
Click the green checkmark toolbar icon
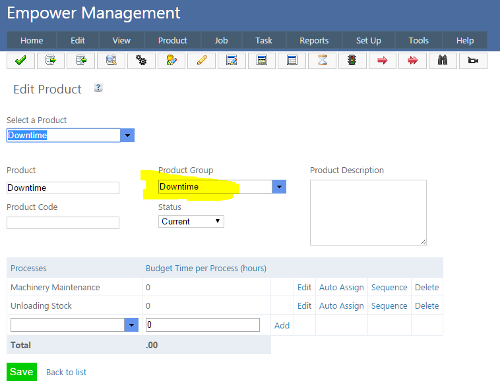point(20,61)
